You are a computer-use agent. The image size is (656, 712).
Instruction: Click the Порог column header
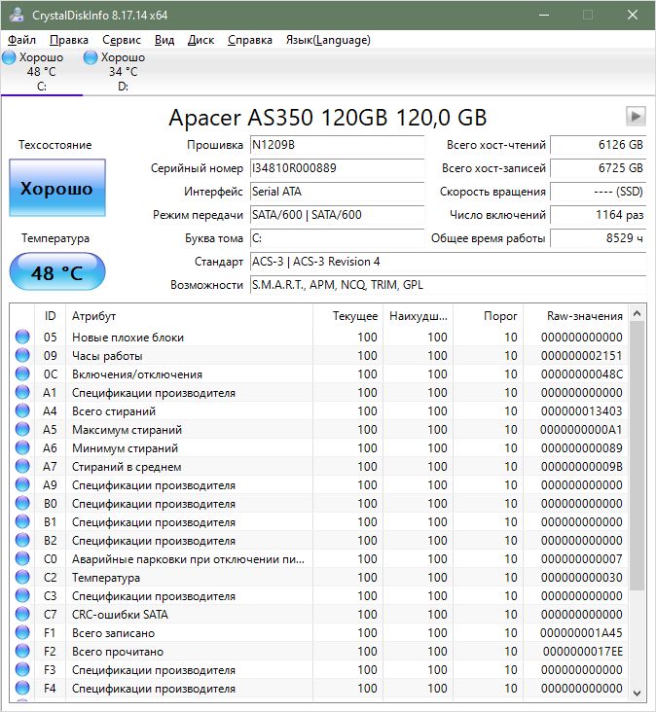[488, 316]
